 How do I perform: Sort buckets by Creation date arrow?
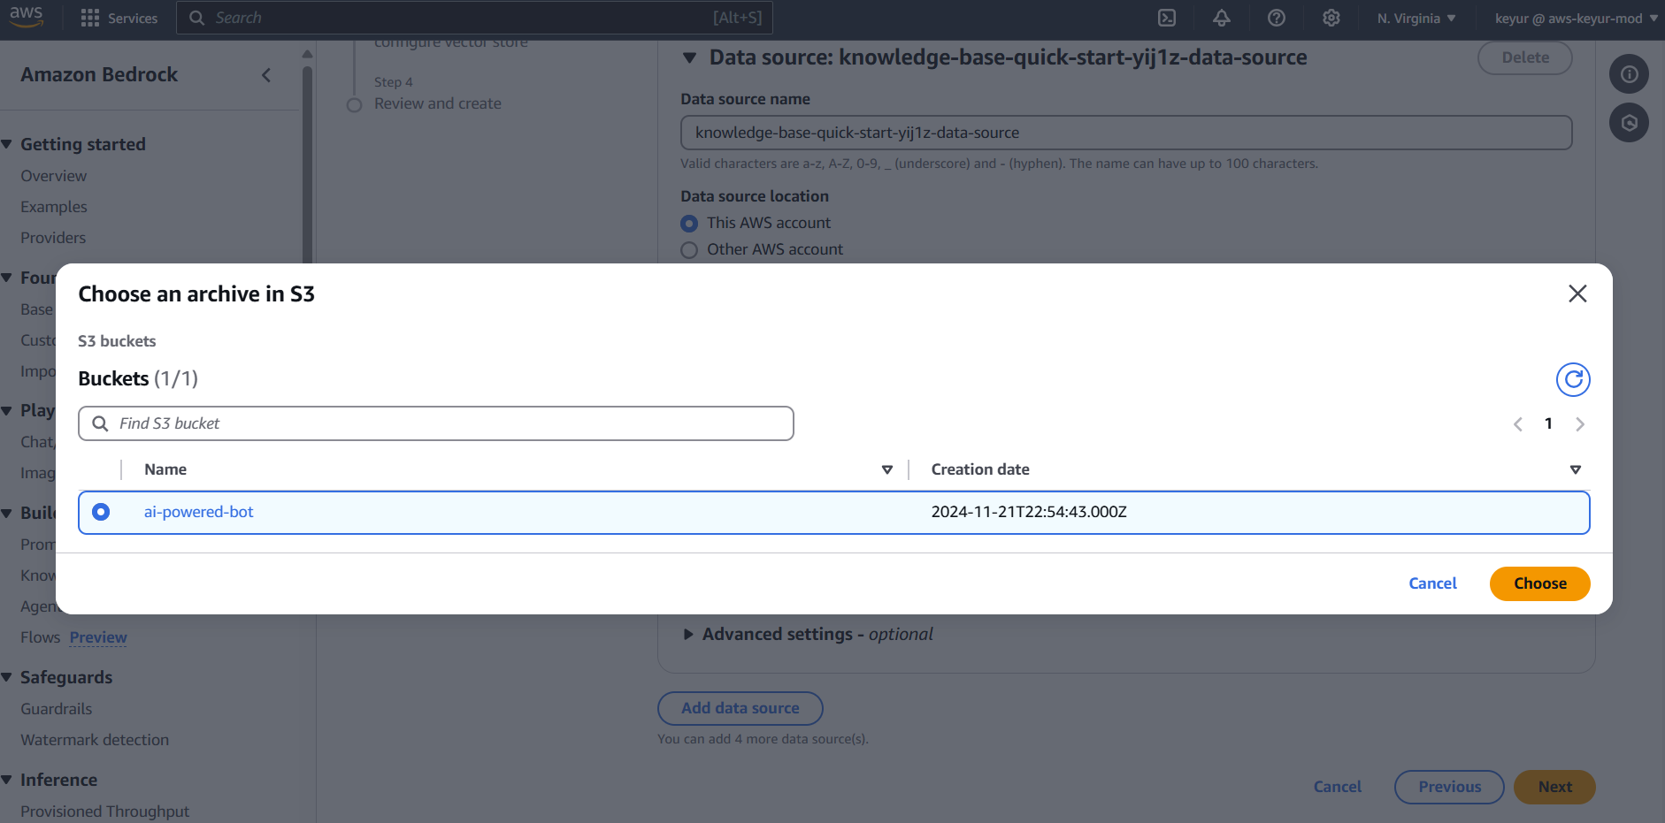1576,469
